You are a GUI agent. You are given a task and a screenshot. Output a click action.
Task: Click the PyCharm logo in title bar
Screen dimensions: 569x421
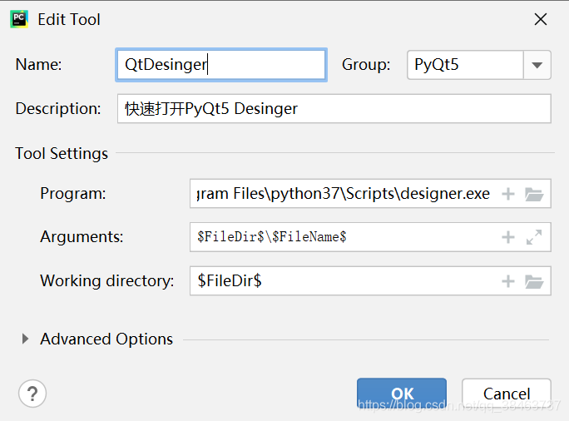(19, 19)
